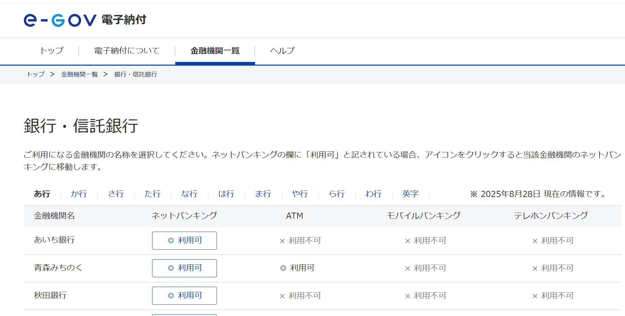Jump to the ら行 index
Viewport: 625px width, 316px height.
(337, 194)
